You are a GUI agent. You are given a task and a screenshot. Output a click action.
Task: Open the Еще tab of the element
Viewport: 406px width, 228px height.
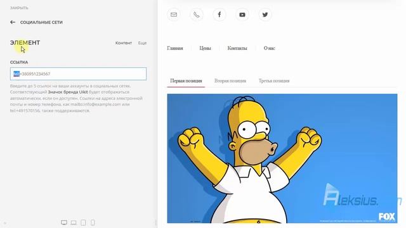pos(142,43)
